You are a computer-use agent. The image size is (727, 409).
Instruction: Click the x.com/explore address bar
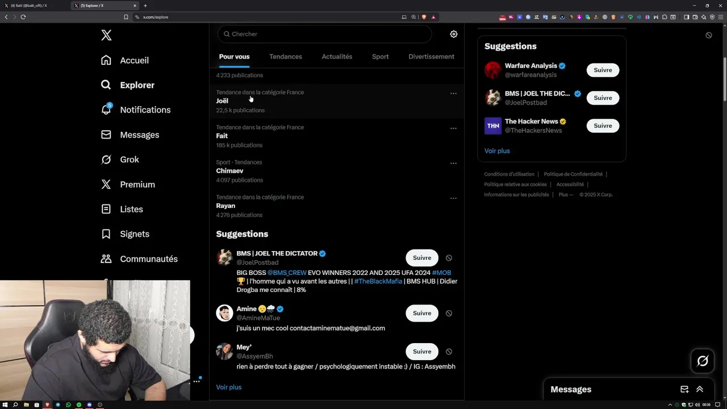tap(267, 17)
